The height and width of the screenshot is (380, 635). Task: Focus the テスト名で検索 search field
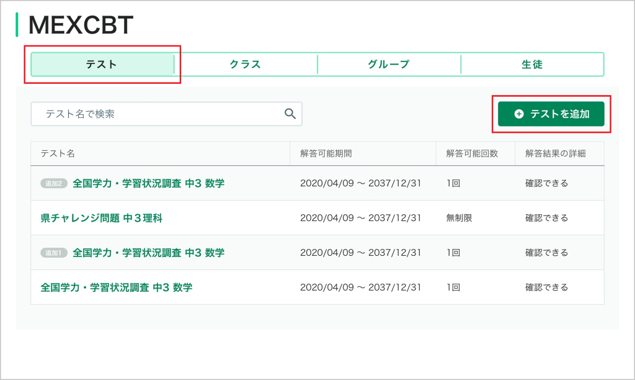pyautogui.click(x=166, y=114)
